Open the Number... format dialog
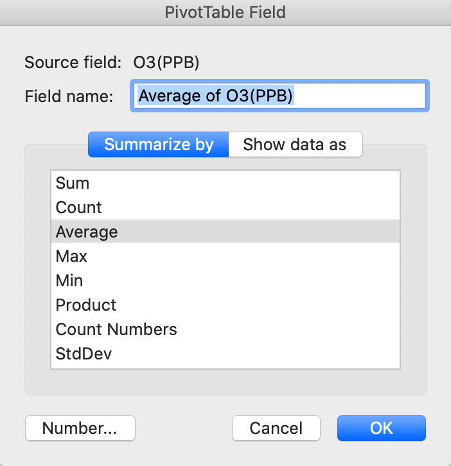The image size is (451, 466). pos(80,428)
